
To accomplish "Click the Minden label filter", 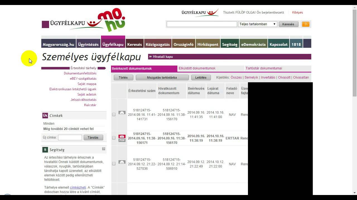I will point(49,124).
